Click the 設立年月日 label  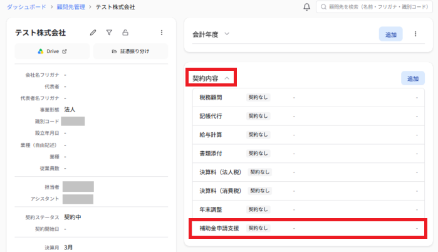click(x=47, y=133)
